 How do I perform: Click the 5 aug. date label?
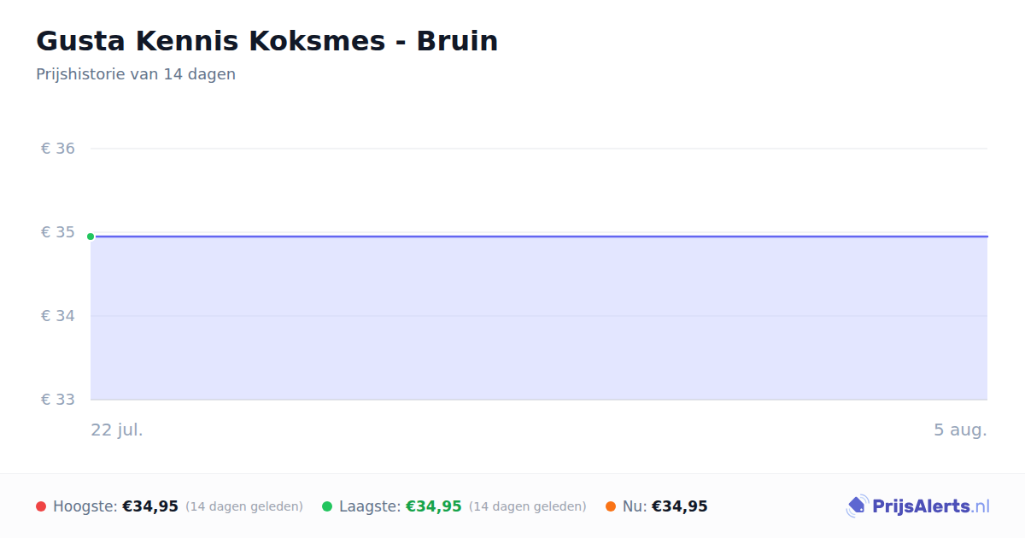[x=960, y=430]
